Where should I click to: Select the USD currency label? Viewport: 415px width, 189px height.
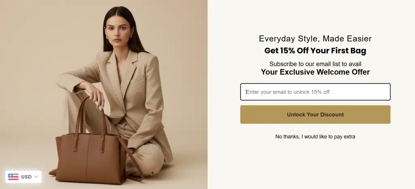point(26,177)
